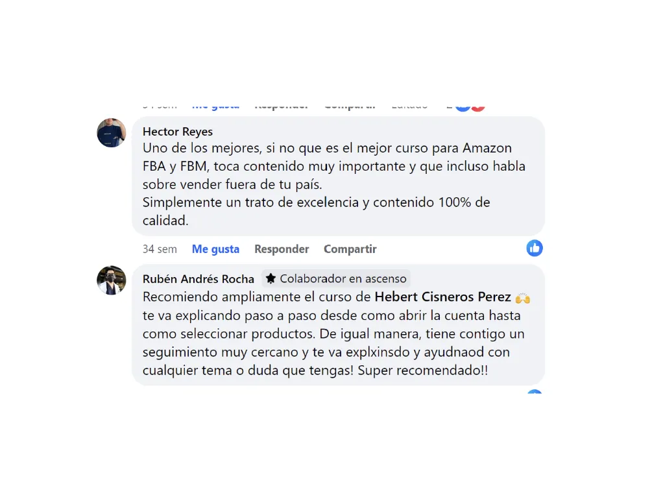Click the like reaction icon below Rubén's comment

point(535,391)
